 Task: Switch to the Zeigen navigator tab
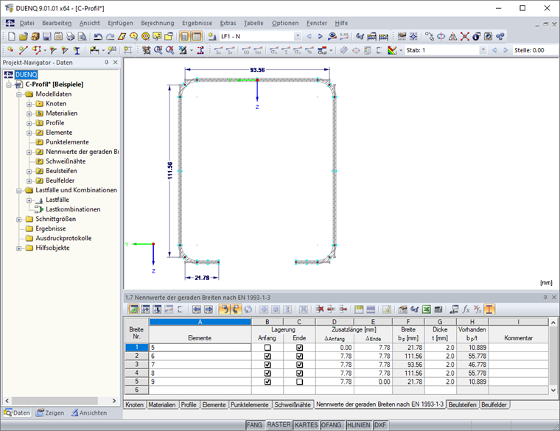[x=50, y=413]
